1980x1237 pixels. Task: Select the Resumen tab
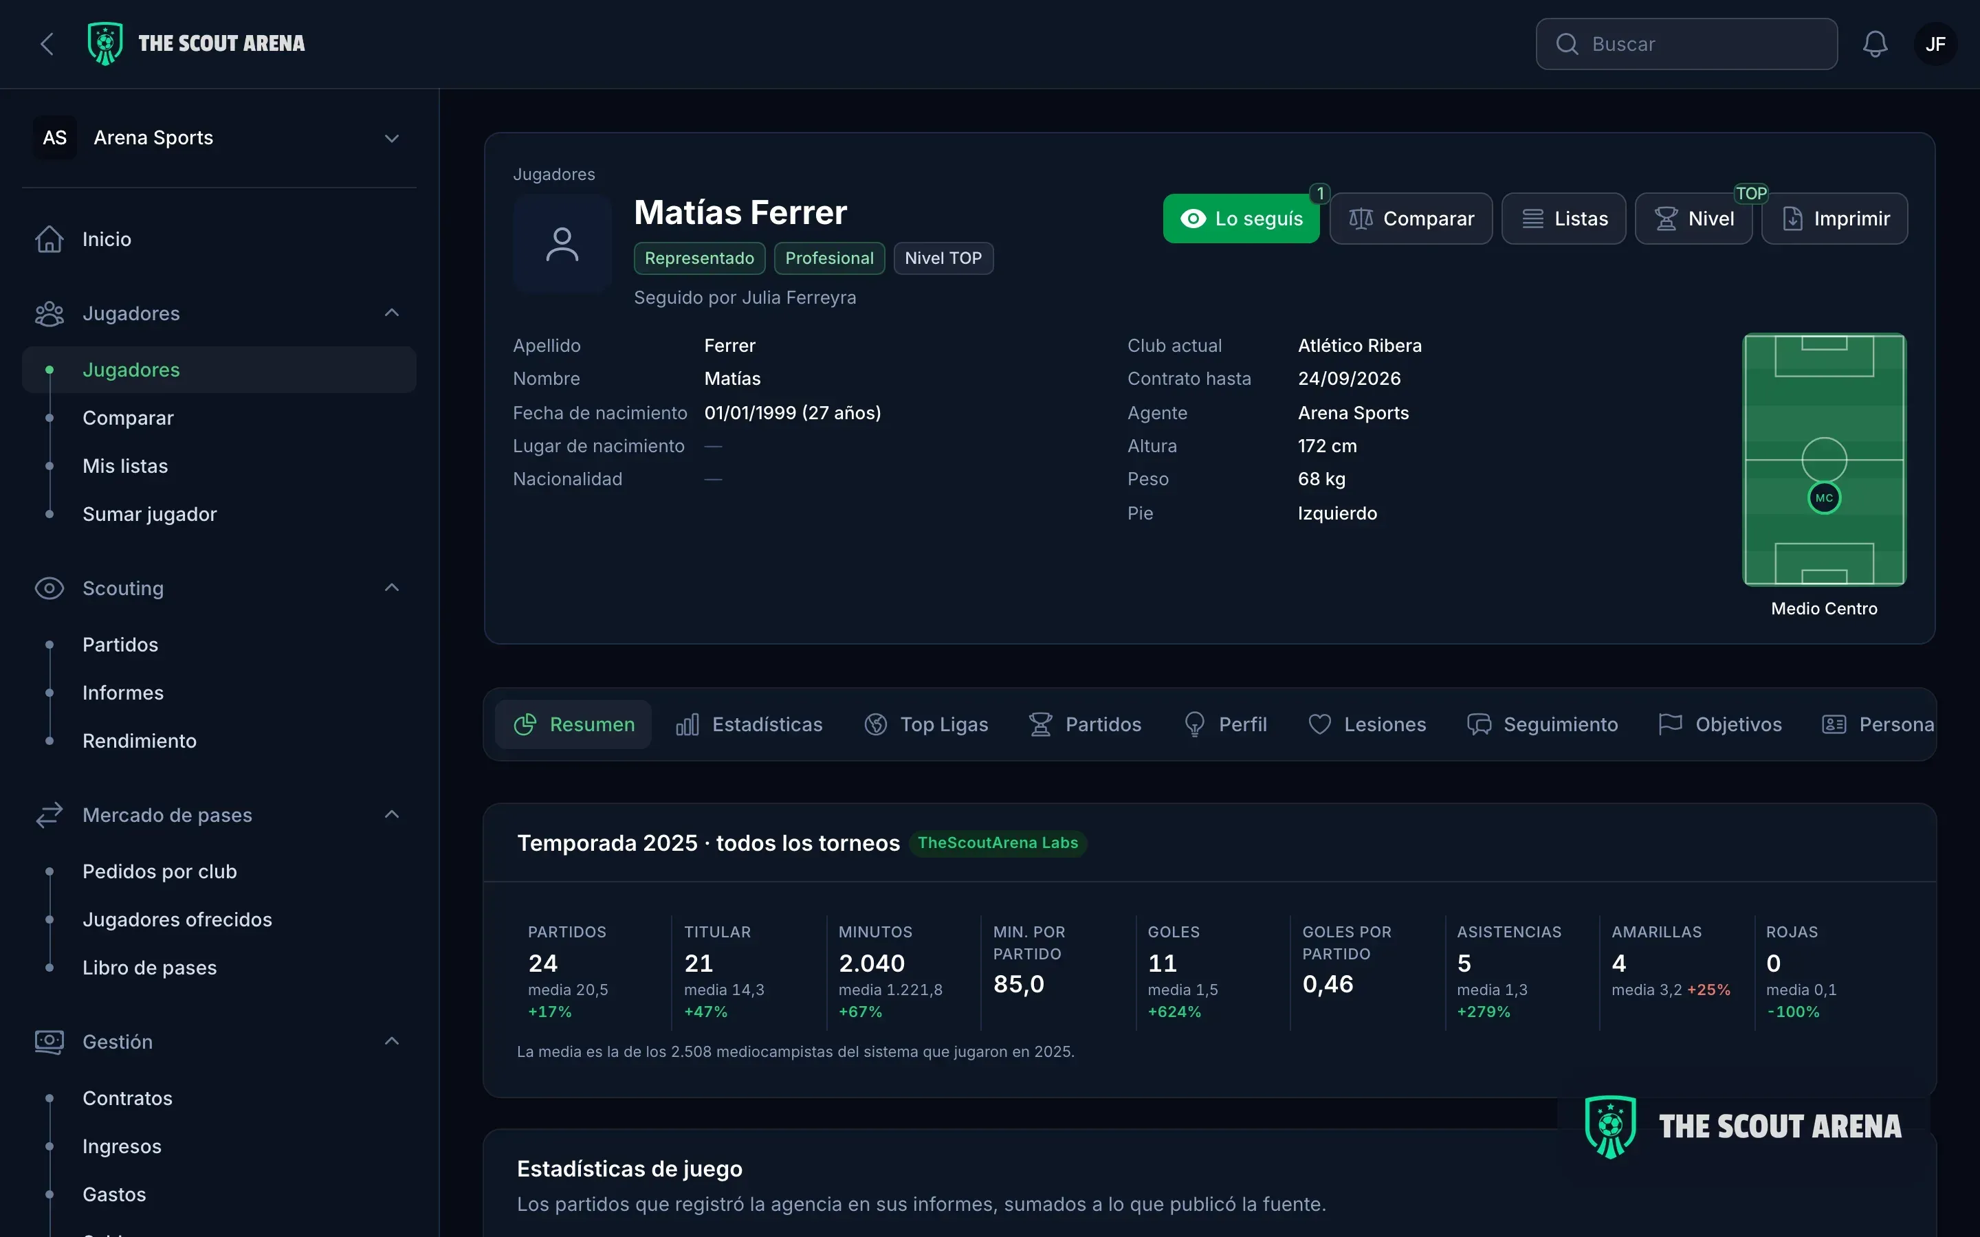573,725
